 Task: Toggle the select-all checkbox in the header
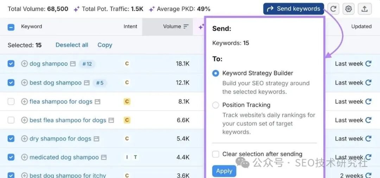click(11, 27)
